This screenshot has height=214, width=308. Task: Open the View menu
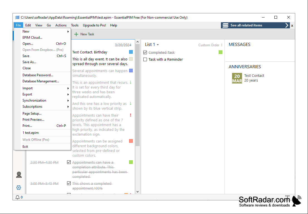pyautogui.click(x=39, y=25)
